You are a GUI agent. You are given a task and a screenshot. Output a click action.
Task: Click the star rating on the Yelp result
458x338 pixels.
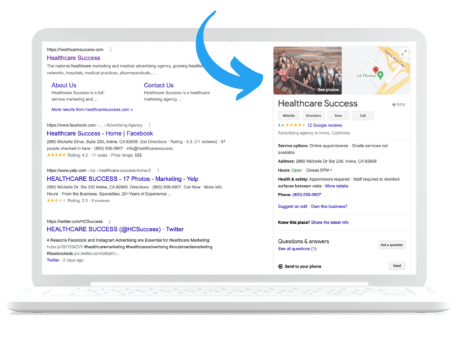tap(56, 200)
